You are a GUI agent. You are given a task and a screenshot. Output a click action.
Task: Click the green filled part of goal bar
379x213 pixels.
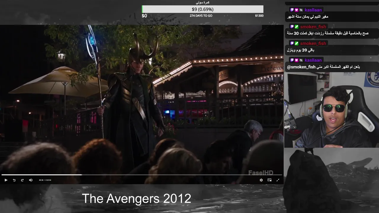pyautogui.click(x=142, y=9)
